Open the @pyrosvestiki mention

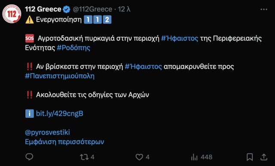pyautogui.click(x=47, y=132)
